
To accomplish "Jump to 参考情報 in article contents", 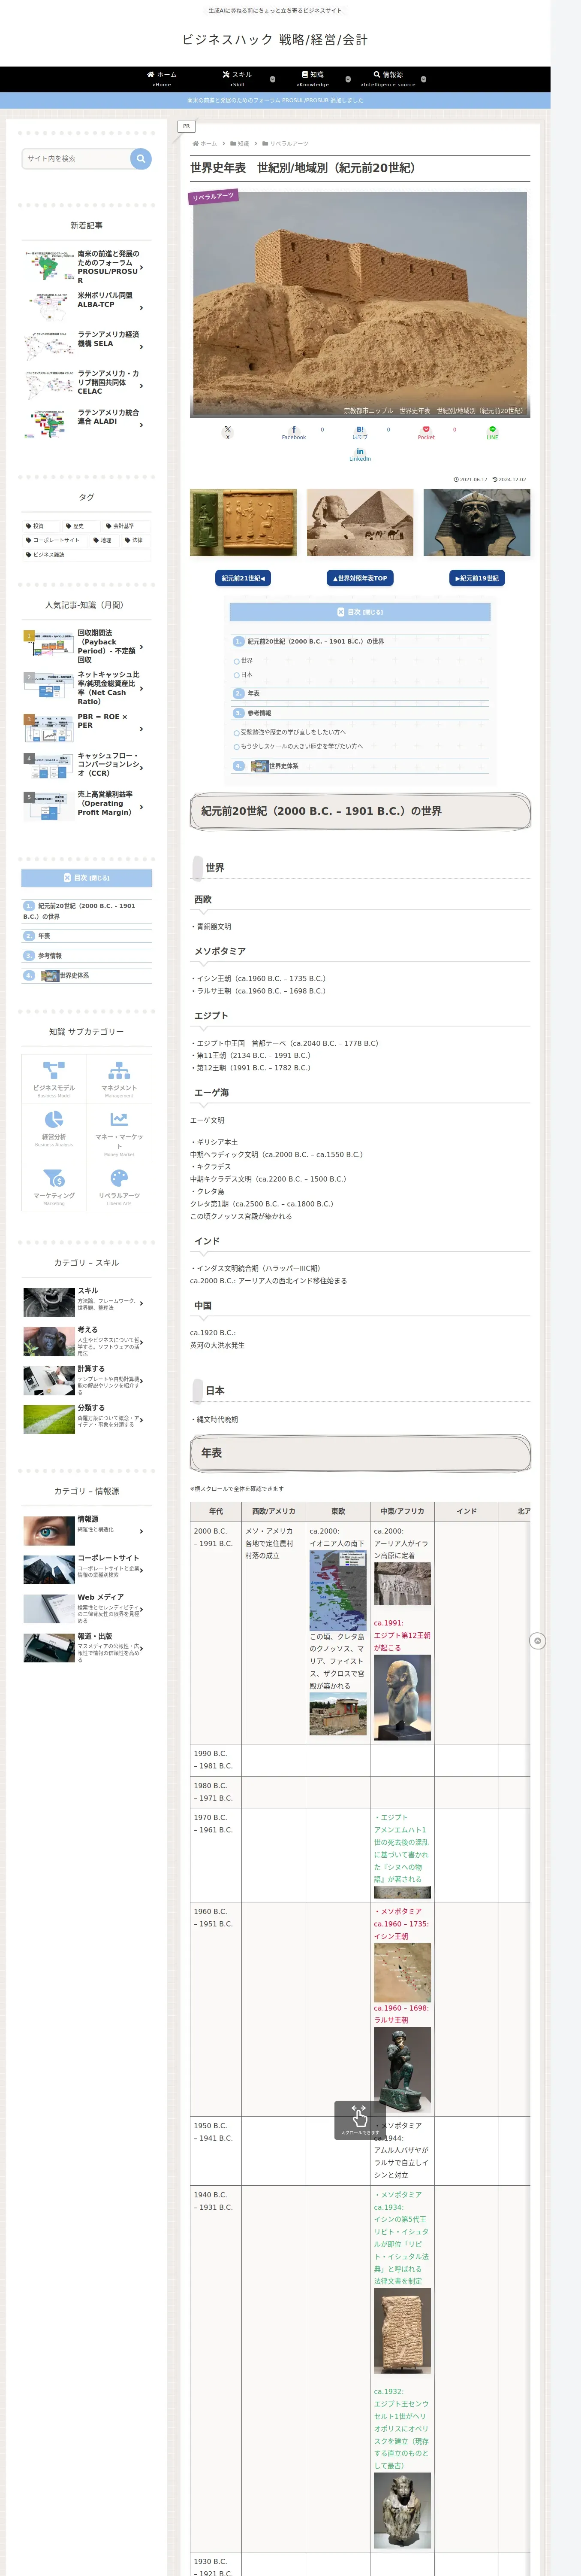I will pos(259,713).
